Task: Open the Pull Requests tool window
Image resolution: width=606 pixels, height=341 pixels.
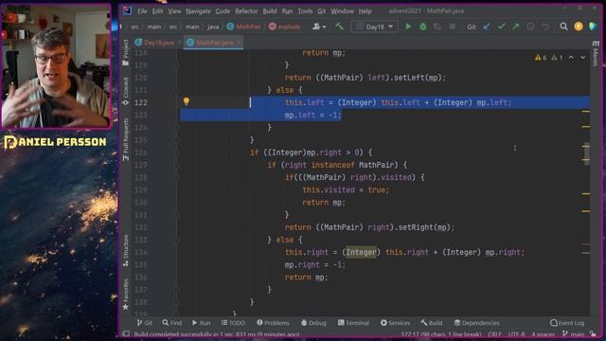Action: (126, 140)
